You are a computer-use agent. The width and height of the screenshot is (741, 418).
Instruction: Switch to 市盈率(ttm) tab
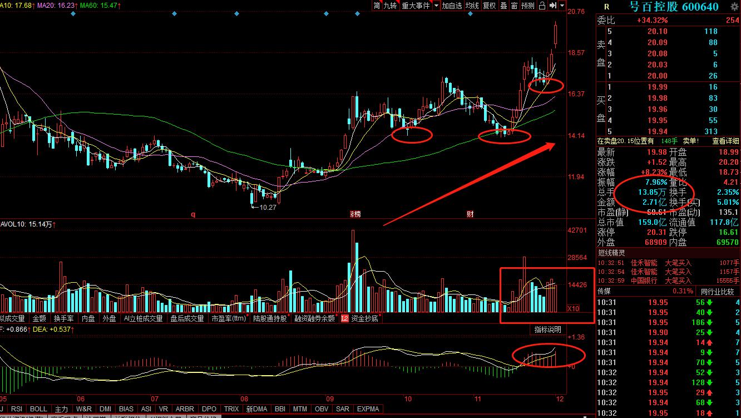click(229, 319)
